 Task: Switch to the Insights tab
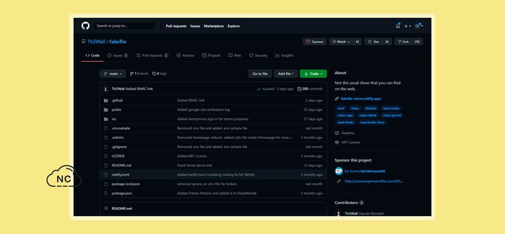tap(284, 55)
